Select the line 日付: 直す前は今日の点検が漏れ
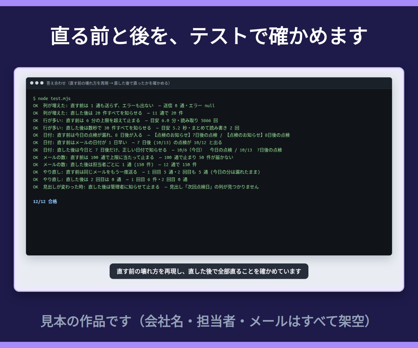This screenshot has height=348, width=418. point(161,135)
